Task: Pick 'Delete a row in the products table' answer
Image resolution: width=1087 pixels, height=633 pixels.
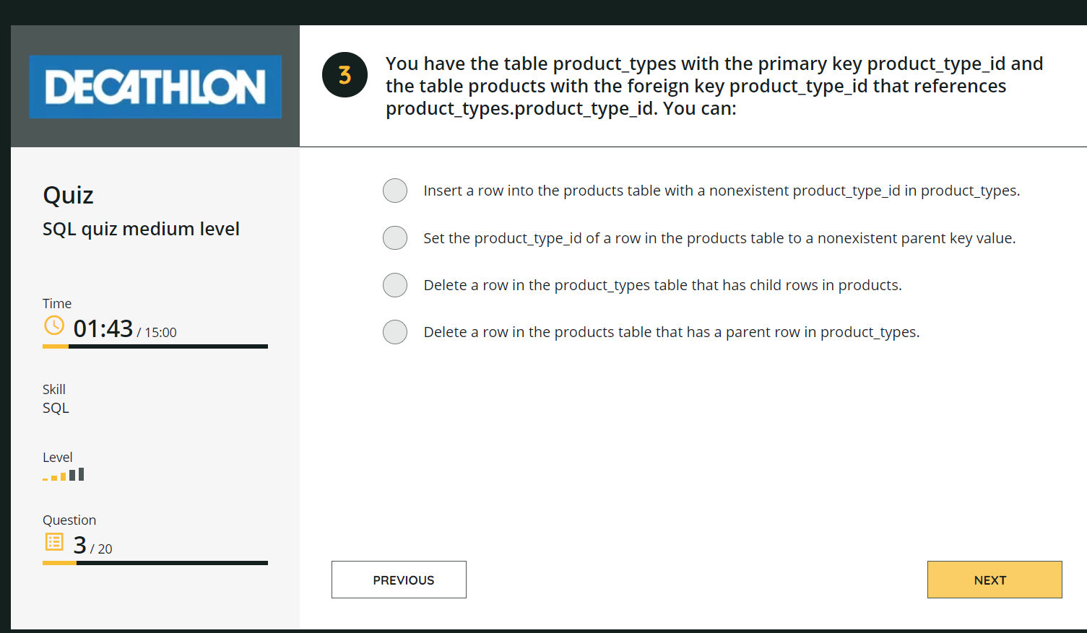Action: click(395, 332)
